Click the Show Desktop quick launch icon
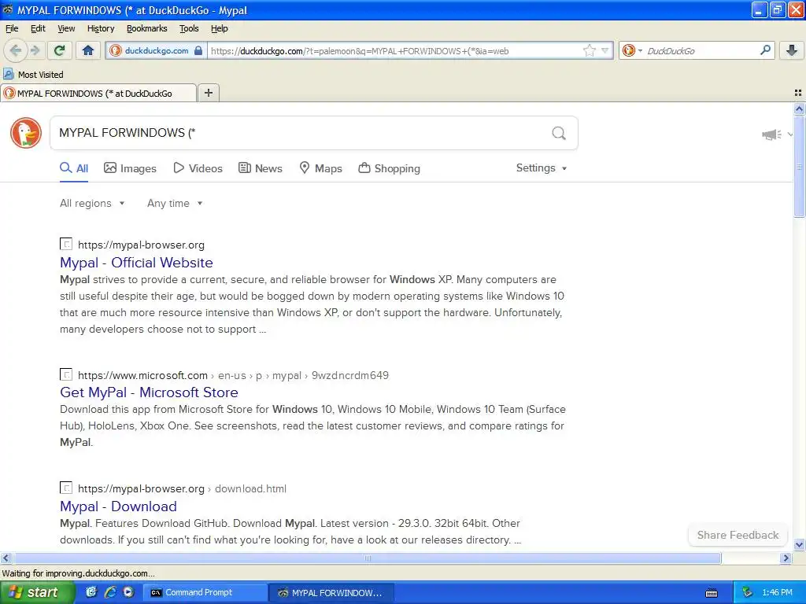 (91, 592)
